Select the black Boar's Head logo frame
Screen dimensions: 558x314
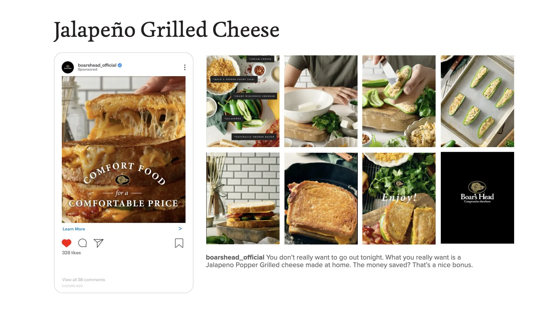pyautogui.click(x=477, y=198)
